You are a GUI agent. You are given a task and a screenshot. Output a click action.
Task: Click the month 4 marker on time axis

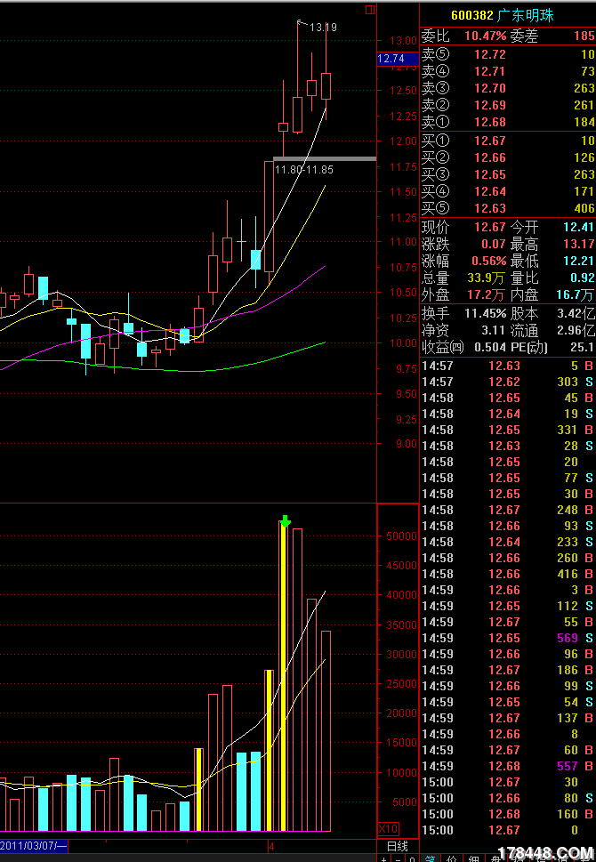click(271, 845)
